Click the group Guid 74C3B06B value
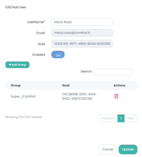 click(x=79, y=96)
